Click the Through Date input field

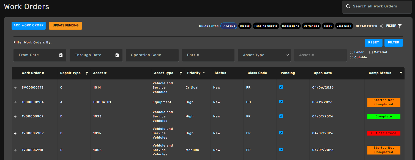pos(96,55)
